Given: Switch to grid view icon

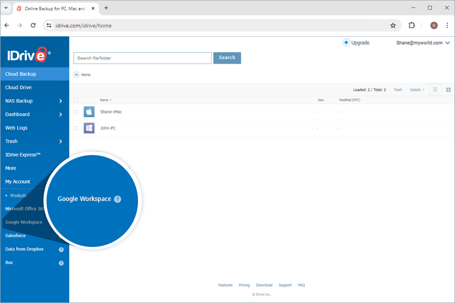Looking at the screenshot, I should click(x=448, y=89).
